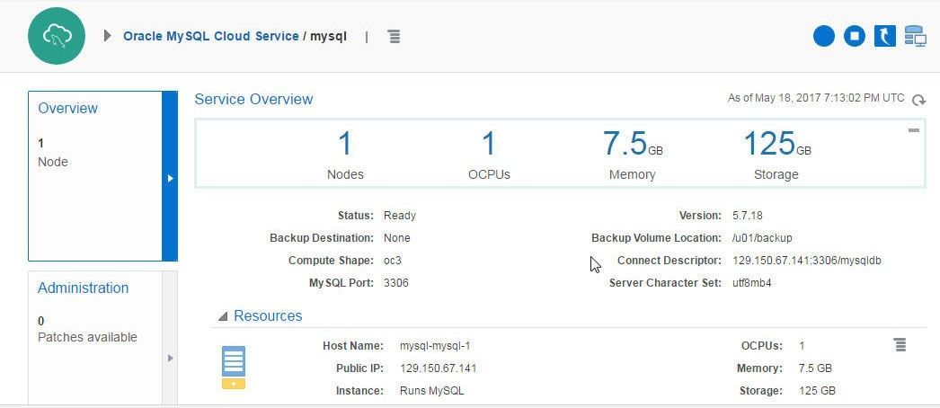Viewport: 940px width, 408px height.
Task: Click the 1 Node text in Overview tile
Action: 53,153
